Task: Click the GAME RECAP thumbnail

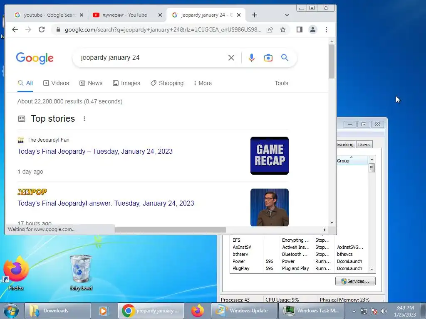Action: pyautogui.click(x=270, y=156)
